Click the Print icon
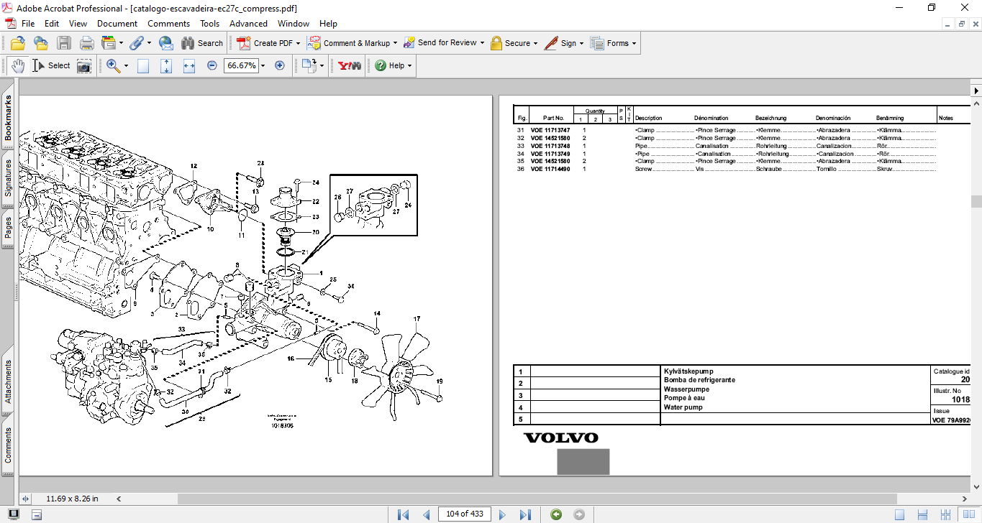The height and width of the screenshot is (523, 982). pyautogui.click(x=86, y=43)
